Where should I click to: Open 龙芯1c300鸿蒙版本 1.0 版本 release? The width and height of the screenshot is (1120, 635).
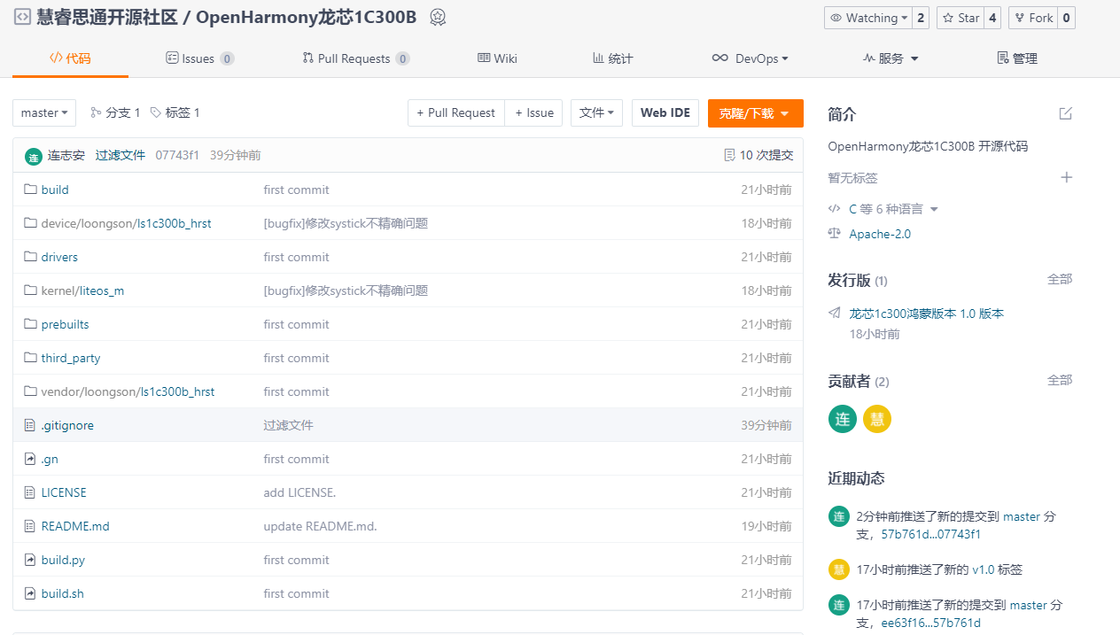coord(927,314)
